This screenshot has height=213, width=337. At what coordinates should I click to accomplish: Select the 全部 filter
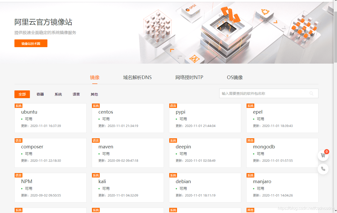coord(22,94)
